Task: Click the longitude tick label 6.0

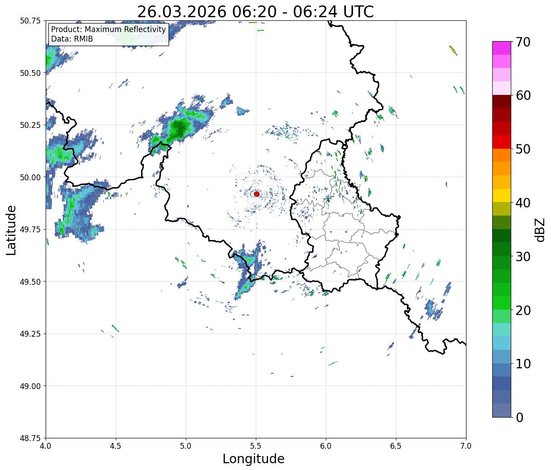Action: pyautogui.click(x=326, y=446)
